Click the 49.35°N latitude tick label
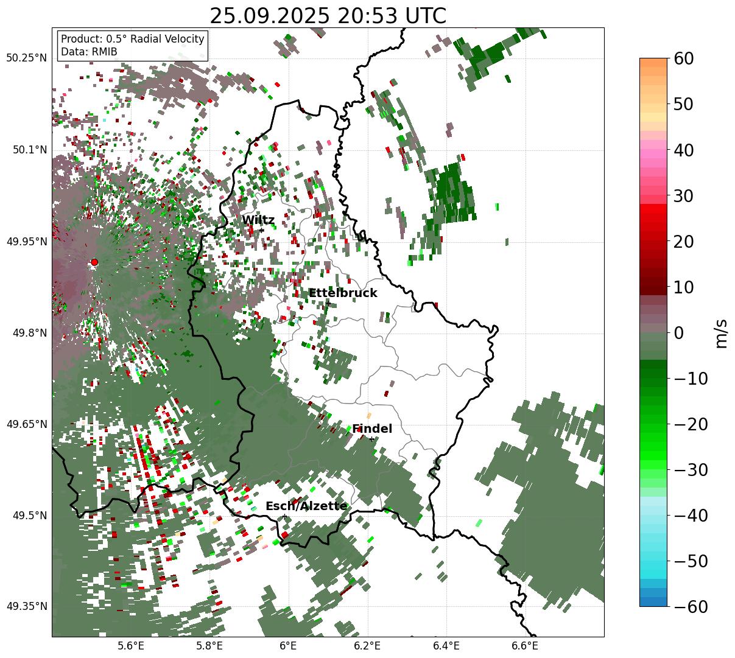735x658 pixels. pyautogui.click(x=26, y=606)
